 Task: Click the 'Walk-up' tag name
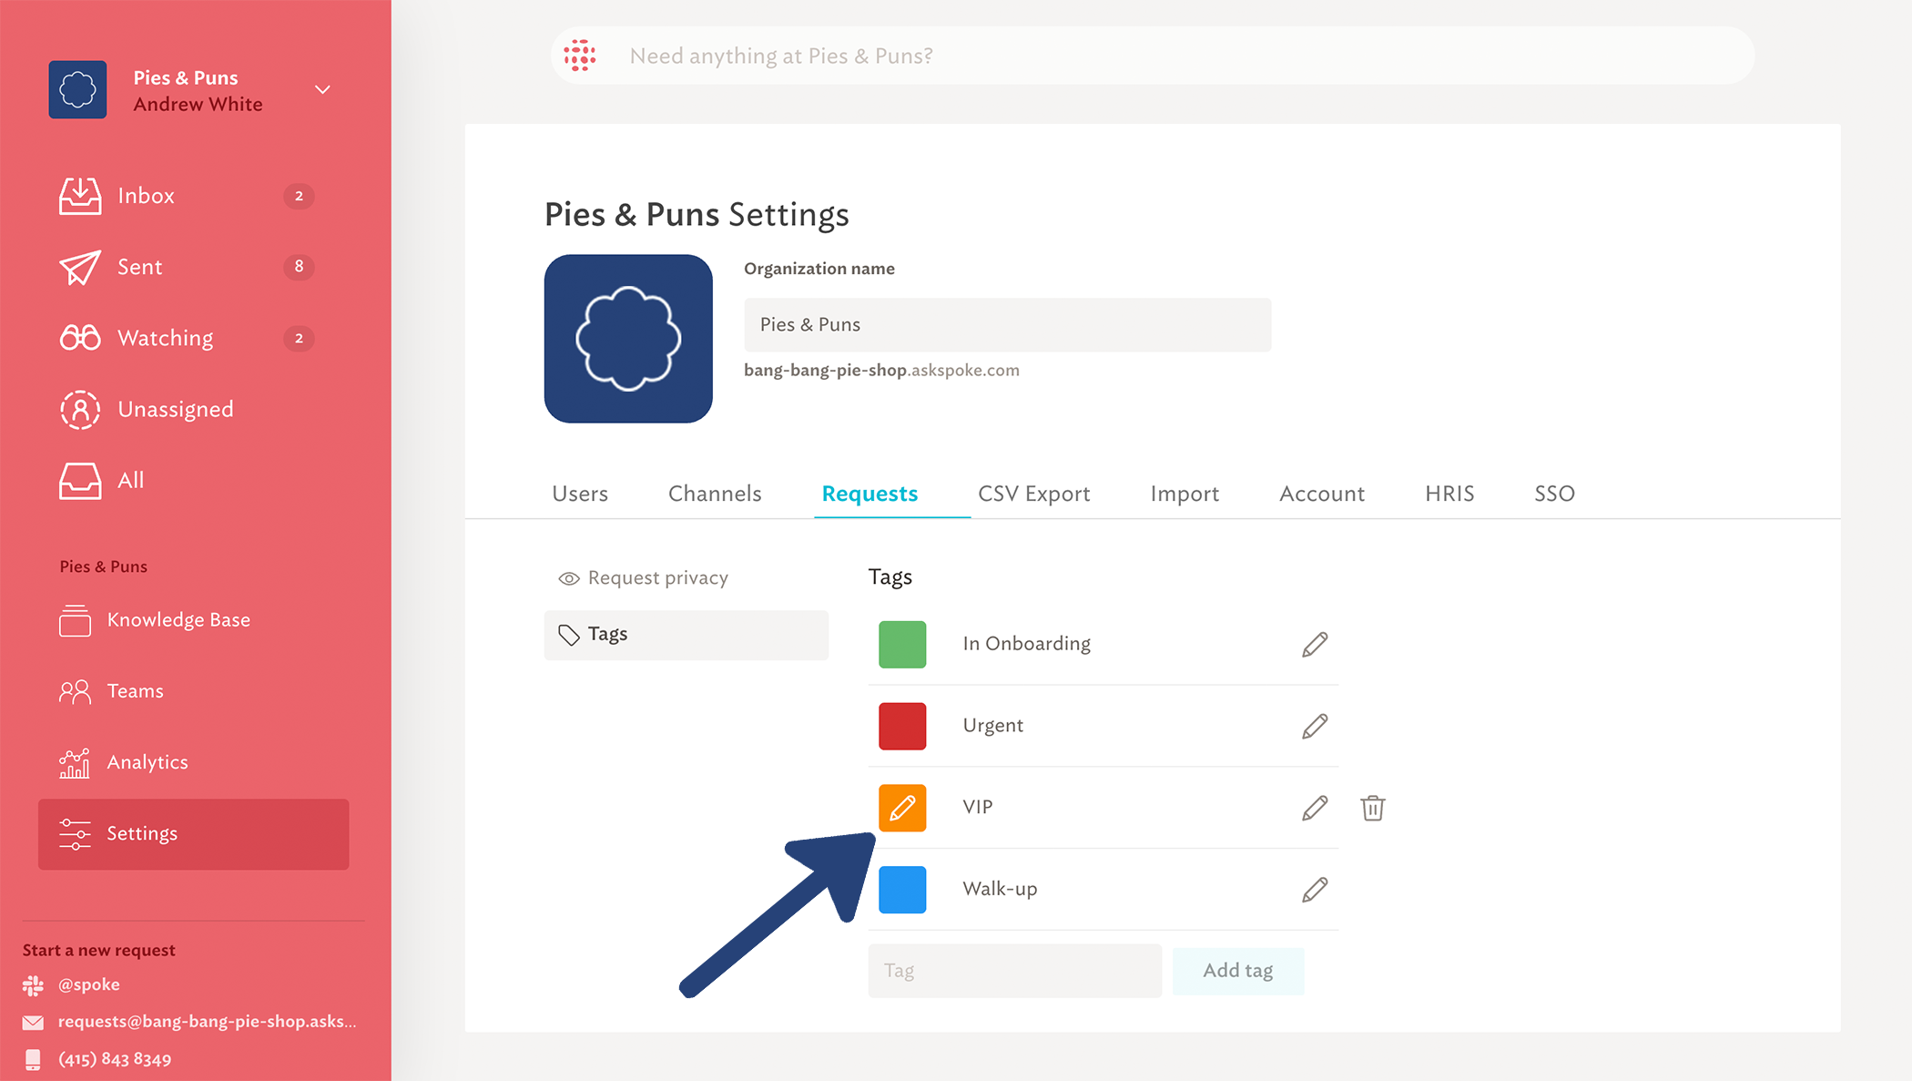[1000, 889]
